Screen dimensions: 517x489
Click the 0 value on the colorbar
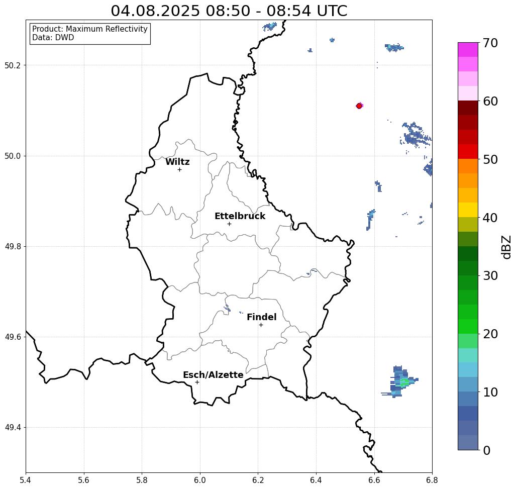pos(487,450)
